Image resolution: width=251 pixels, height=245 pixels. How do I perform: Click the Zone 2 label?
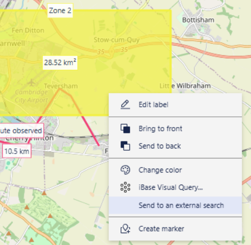60,11
